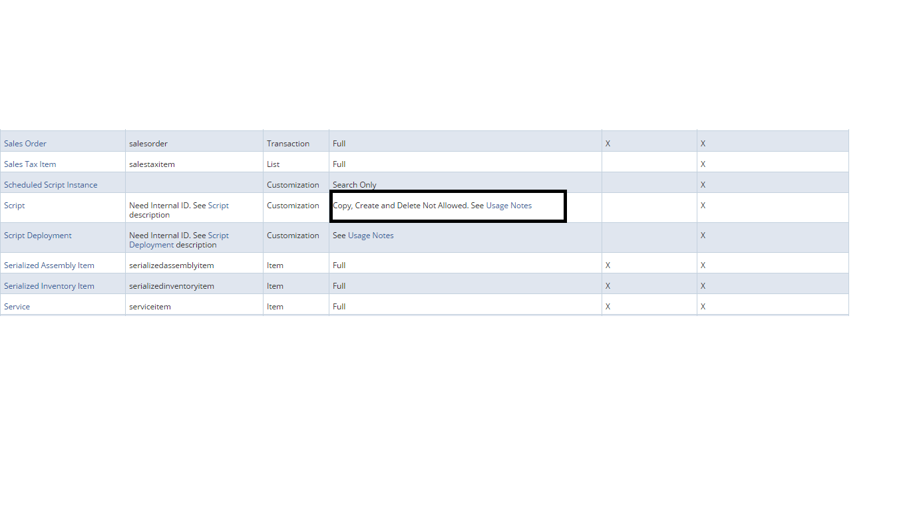The height and width of the screenshot is (511, 909).
Task: Click Script link inside 'Need Internal ID. See Script description'
Action: [218, 206]
